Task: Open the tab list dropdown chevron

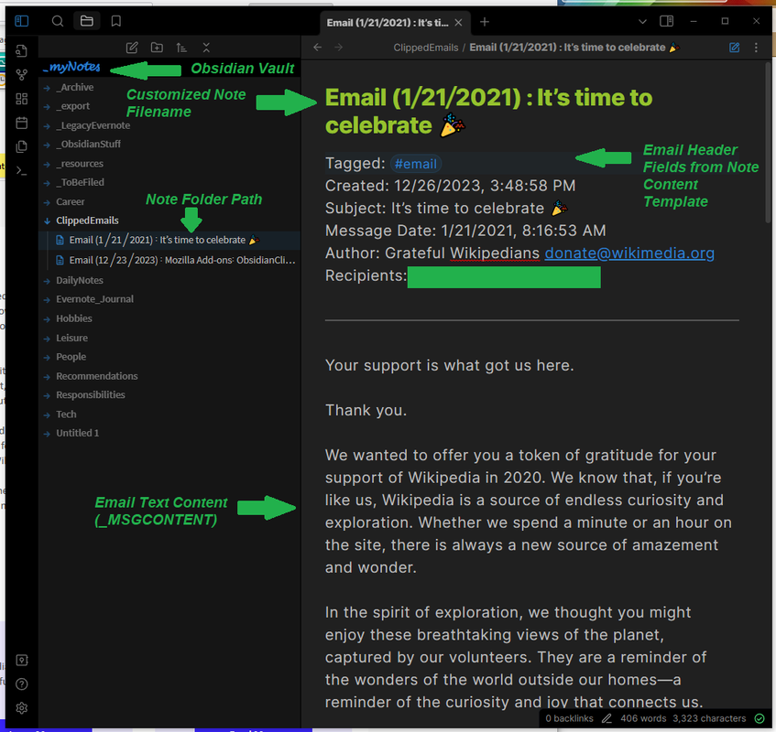Action: click(642, 22)
